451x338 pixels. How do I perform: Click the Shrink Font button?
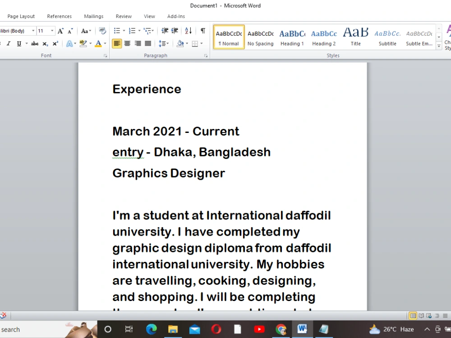point(70,31)
